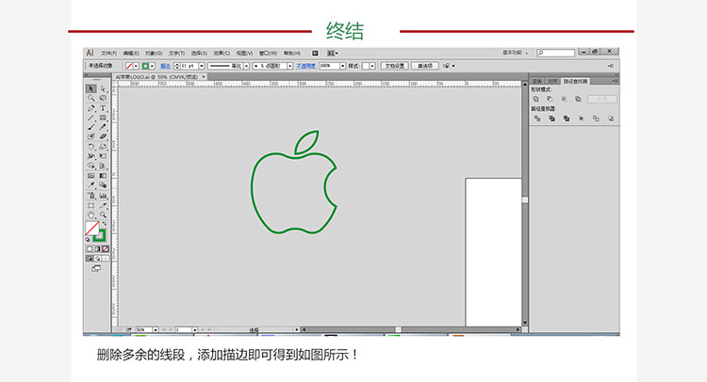707x382 pixels.
Task: Open the 效果(C) menu
Action: pyautogui.click(x=222, y=53)
